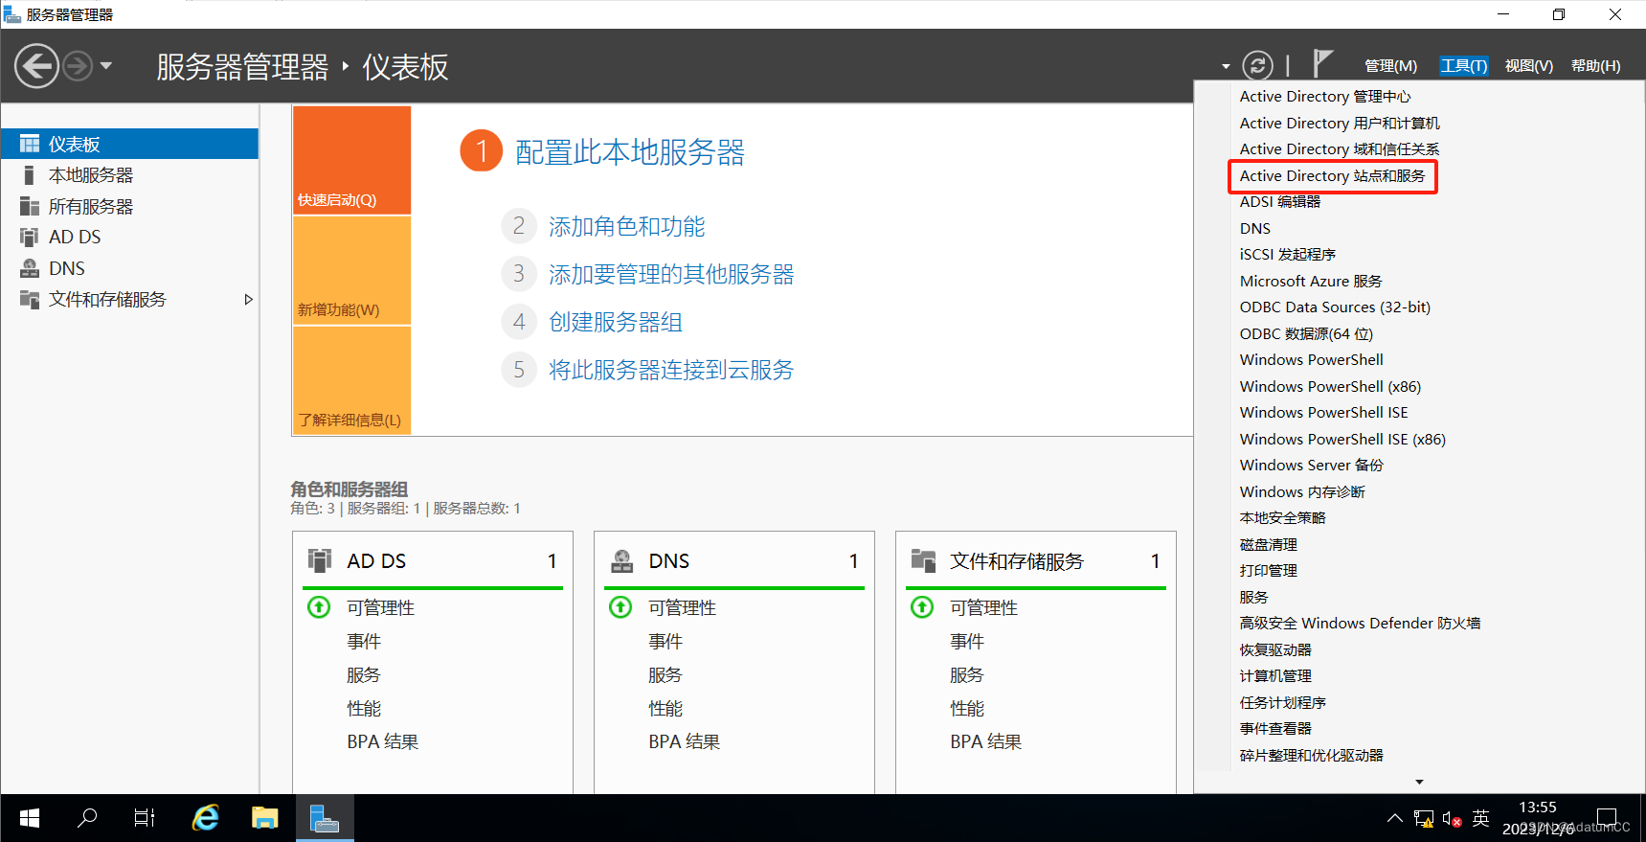Open BPA 结果 in the DNS tile
1646x842 pixels.
point(685,741)
